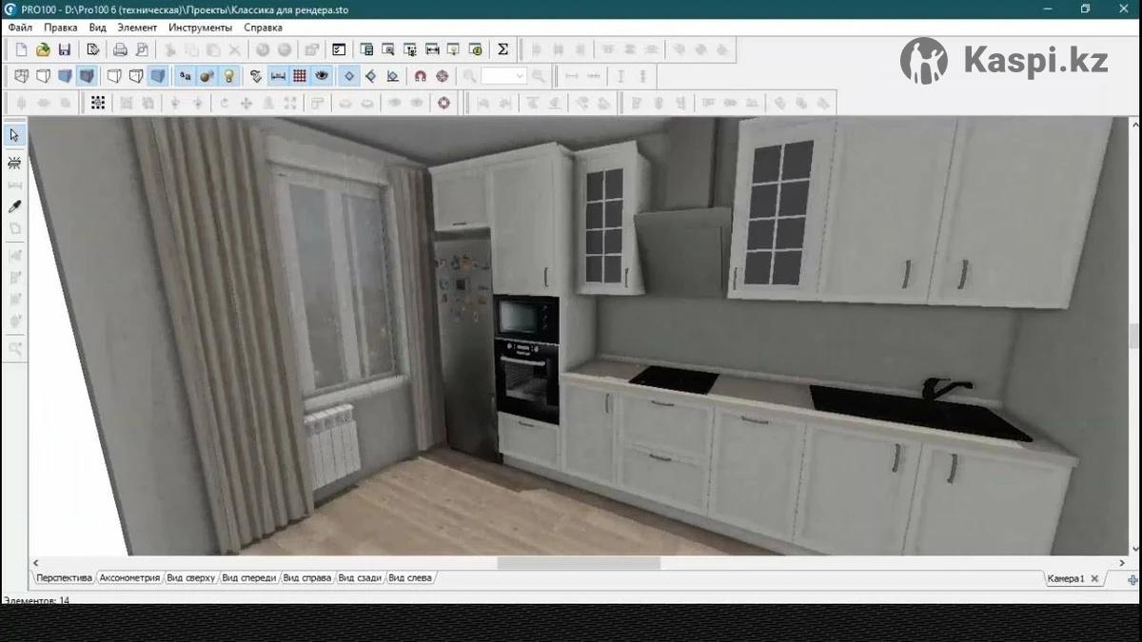Toggle the red grid display
Viewport: 1142px width, 642px height.
pyautogui.click(x=300, y=76)
